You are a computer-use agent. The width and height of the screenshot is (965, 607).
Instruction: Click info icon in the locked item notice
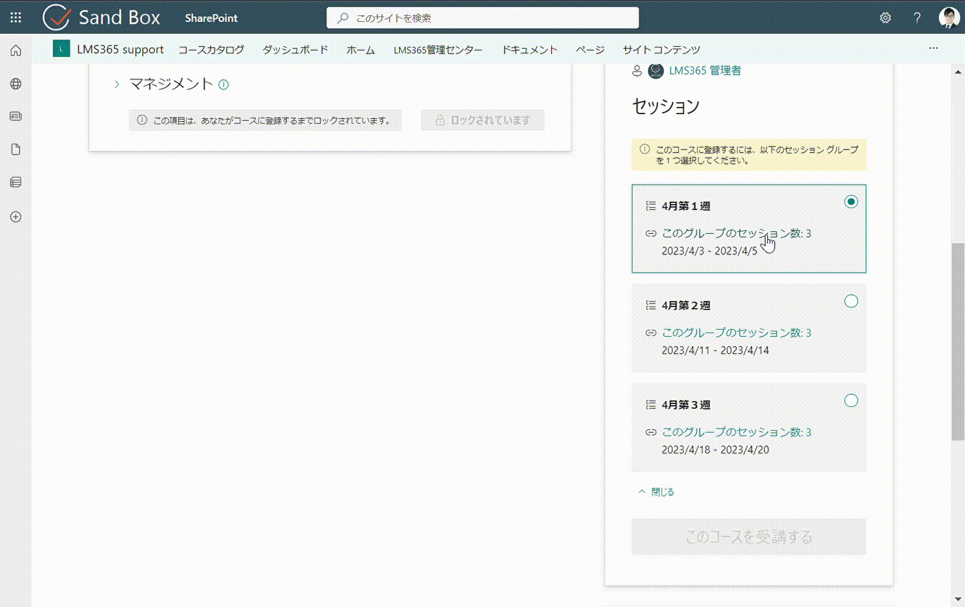pos(142,120)
